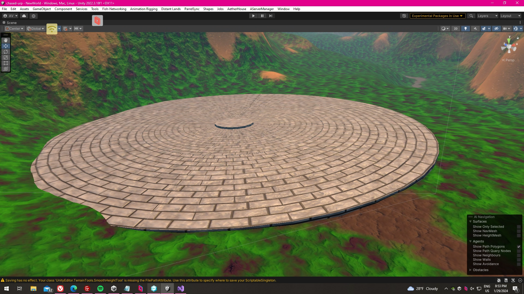Image resolution: width=524 pixels, height=294 pixels.
Task: Open Unity cloud services icon
Action: click(x=24, y=16)
